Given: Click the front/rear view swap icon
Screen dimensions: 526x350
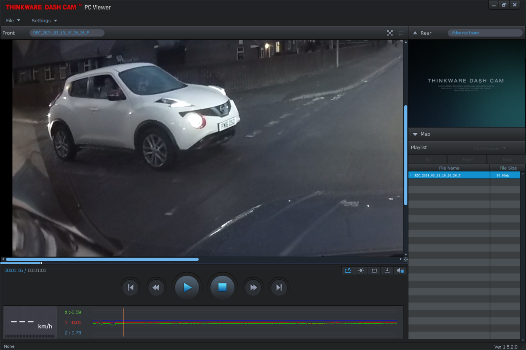Looking at the screenshot, I should pyautogui.click(x=401, y=33).
